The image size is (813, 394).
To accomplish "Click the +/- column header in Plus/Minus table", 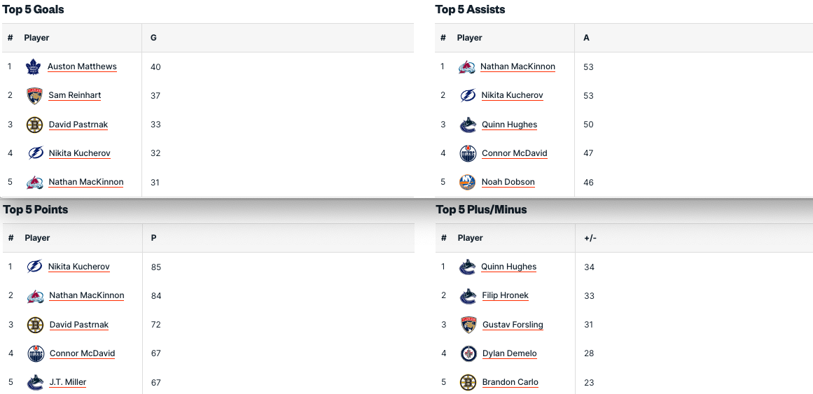I will click(590, 238).
